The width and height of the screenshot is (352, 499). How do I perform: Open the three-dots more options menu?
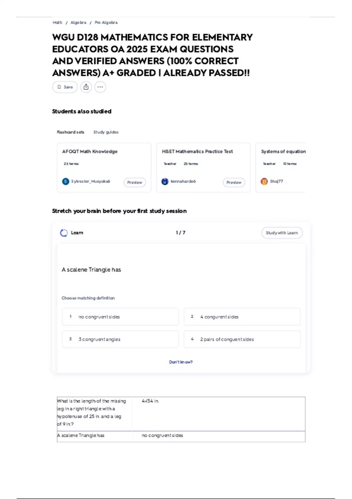(x=100, y=87)
